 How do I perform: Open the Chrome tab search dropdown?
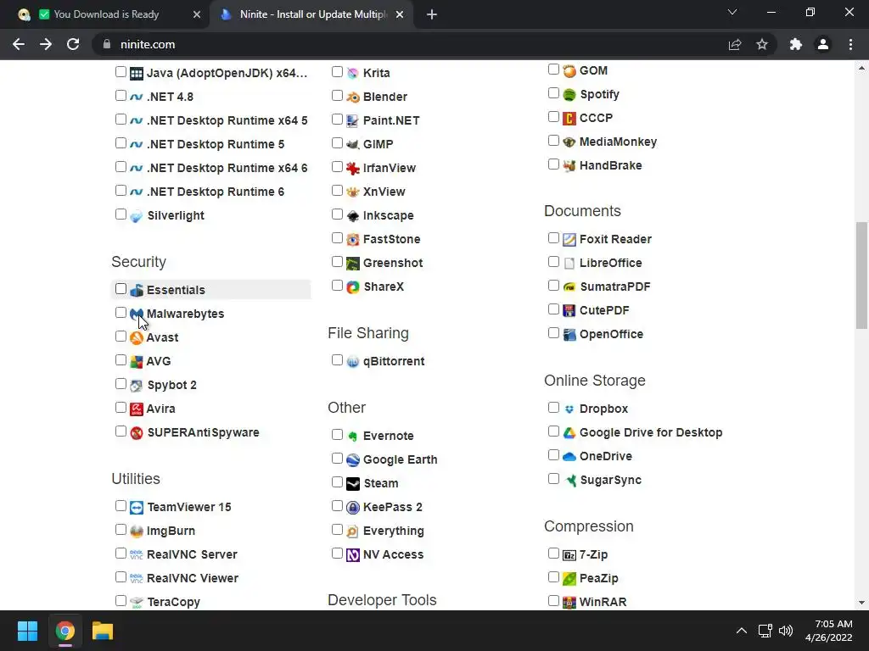[x=732, y=12]
